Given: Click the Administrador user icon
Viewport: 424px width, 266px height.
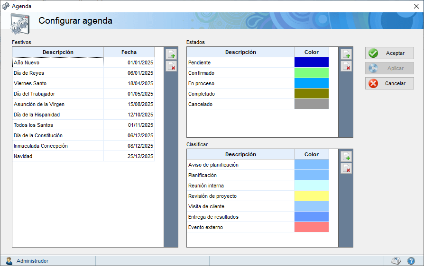Looking at the screenshot, I should pos(9,261).
